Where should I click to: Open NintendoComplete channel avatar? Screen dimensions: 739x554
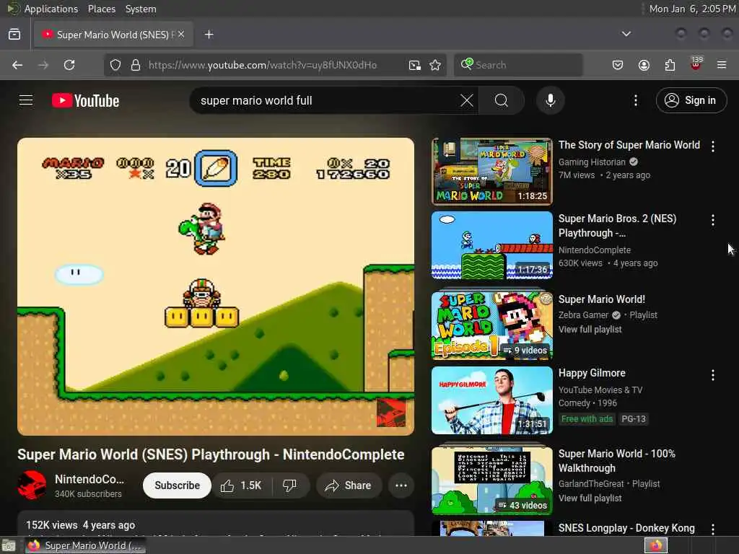32,485
